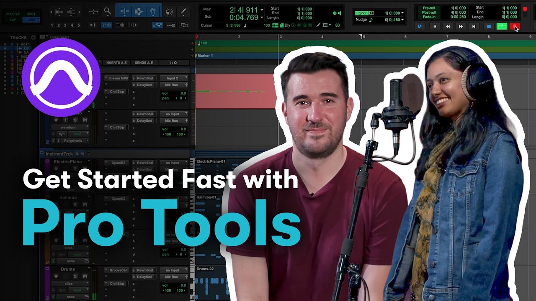Viewport: 536px width, 301px height.
Task: Click the Rewind transport button
Action: tap(448, 26)
